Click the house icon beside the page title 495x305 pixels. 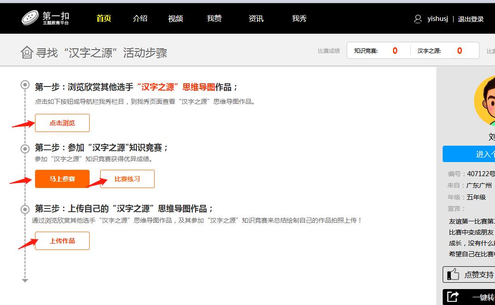coord(27,52)
